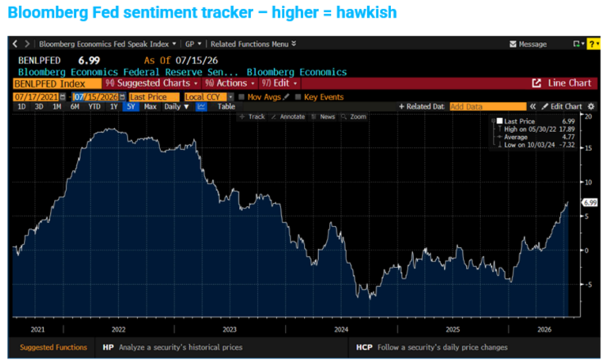Click the yellow help question mark icon

point(593,44)
